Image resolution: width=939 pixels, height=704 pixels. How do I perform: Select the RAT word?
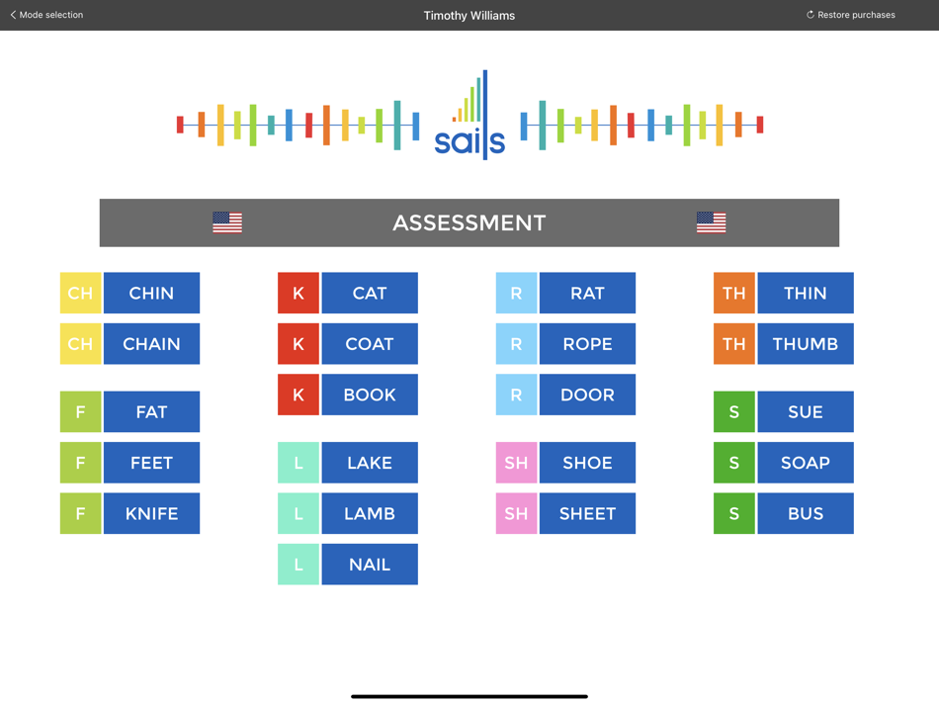tap(587, 293)
